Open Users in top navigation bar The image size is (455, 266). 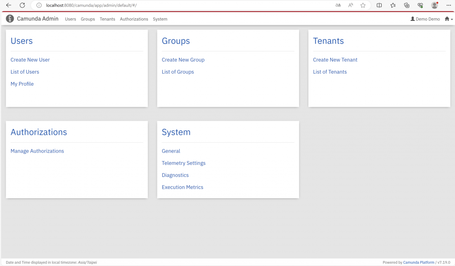click(x=71, y=19)
